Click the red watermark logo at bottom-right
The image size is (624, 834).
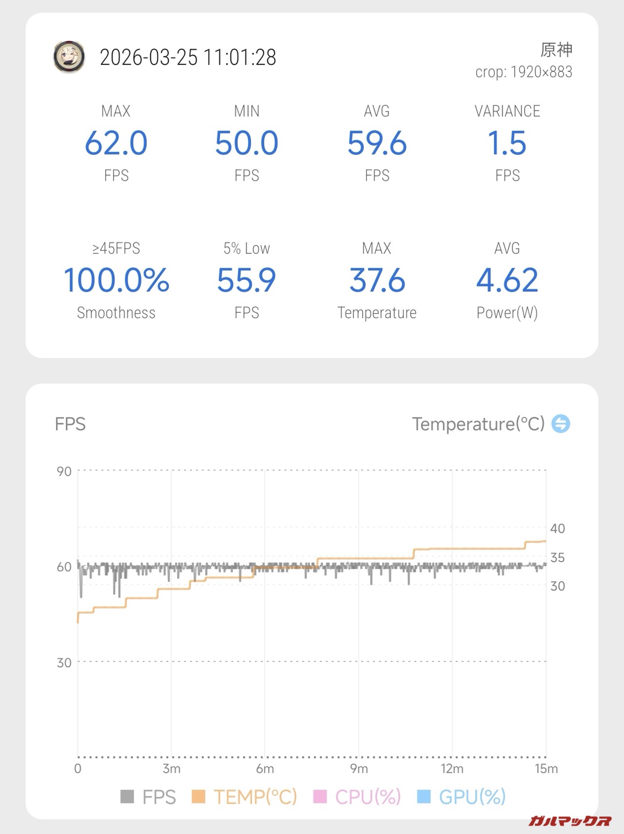[x=569, y=820]
